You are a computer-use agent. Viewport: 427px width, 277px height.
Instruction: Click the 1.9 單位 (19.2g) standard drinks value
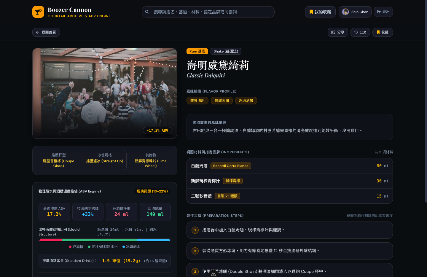coord(121,261)
